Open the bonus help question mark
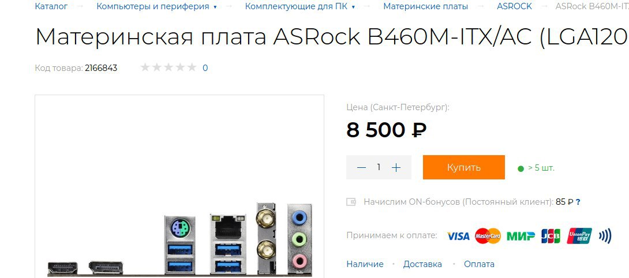The height and width of the screenshot is (278, 629). tap(578, 202)
